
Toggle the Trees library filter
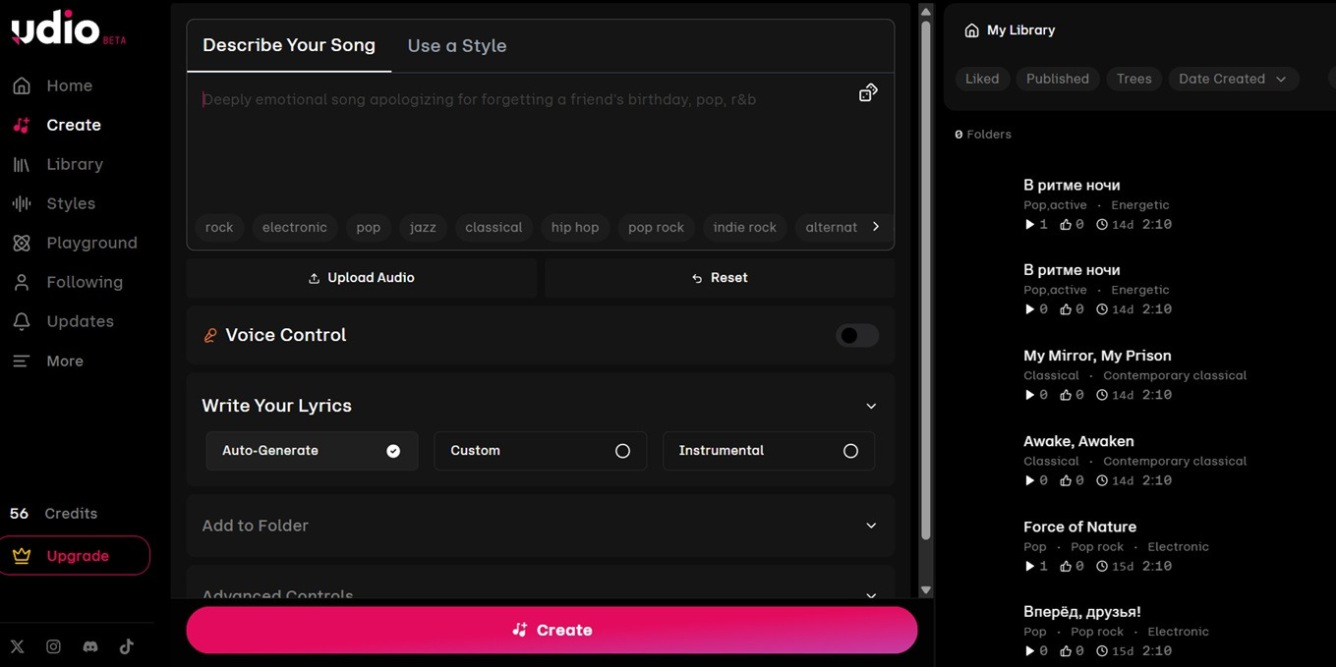tap(1133, 79)
